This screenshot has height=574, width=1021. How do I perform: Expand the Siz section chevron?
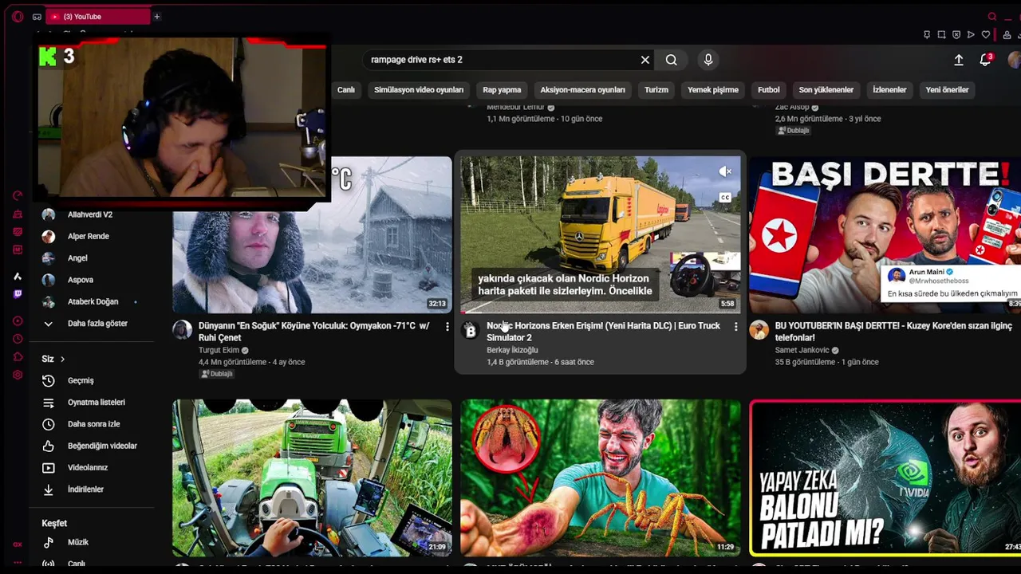pos(62,360)
